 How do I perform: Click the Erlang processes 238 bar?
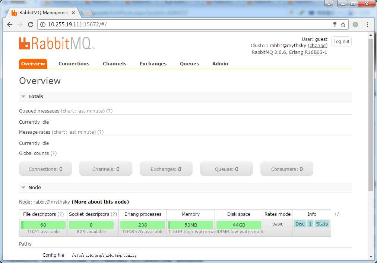pyautogui.click(x=143, y=225)
